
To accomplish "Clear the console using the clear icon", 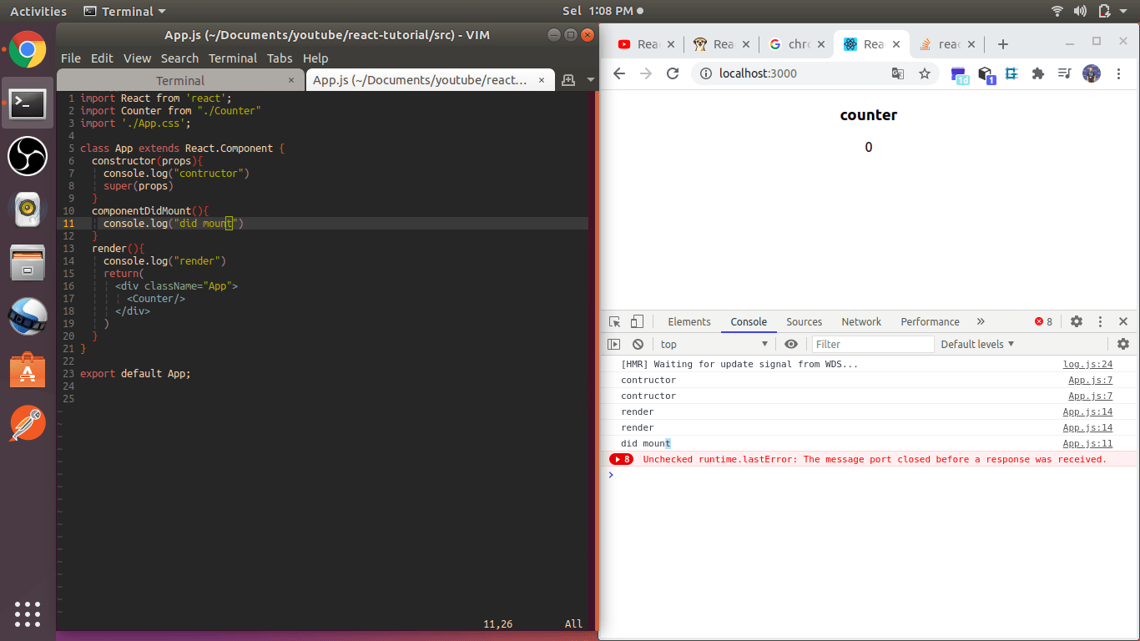I will point(638,344).
